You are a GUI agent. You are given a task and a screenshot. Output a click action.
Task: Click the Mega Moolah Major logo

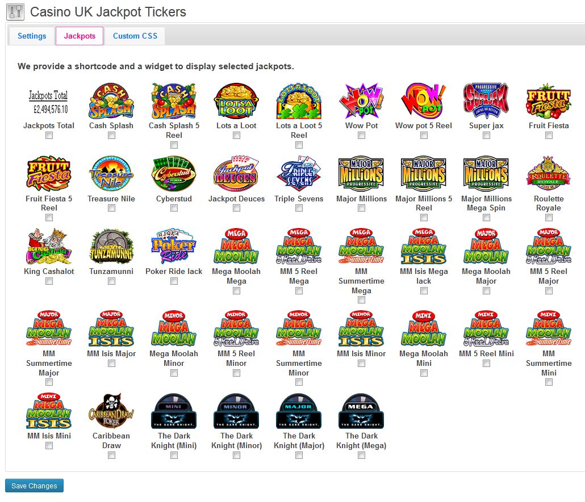click(486, 246)
